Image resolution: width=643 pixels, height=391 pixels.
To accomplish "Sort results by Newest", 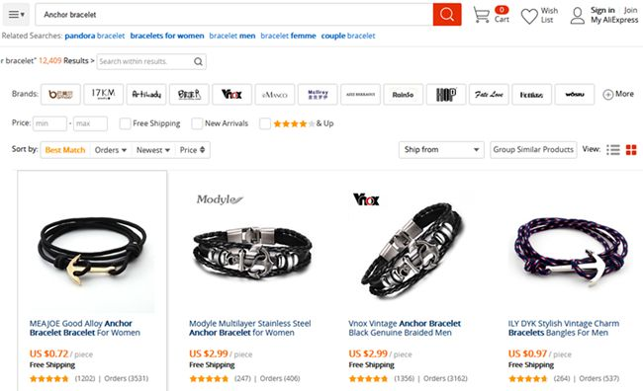I will pos(153,150).
